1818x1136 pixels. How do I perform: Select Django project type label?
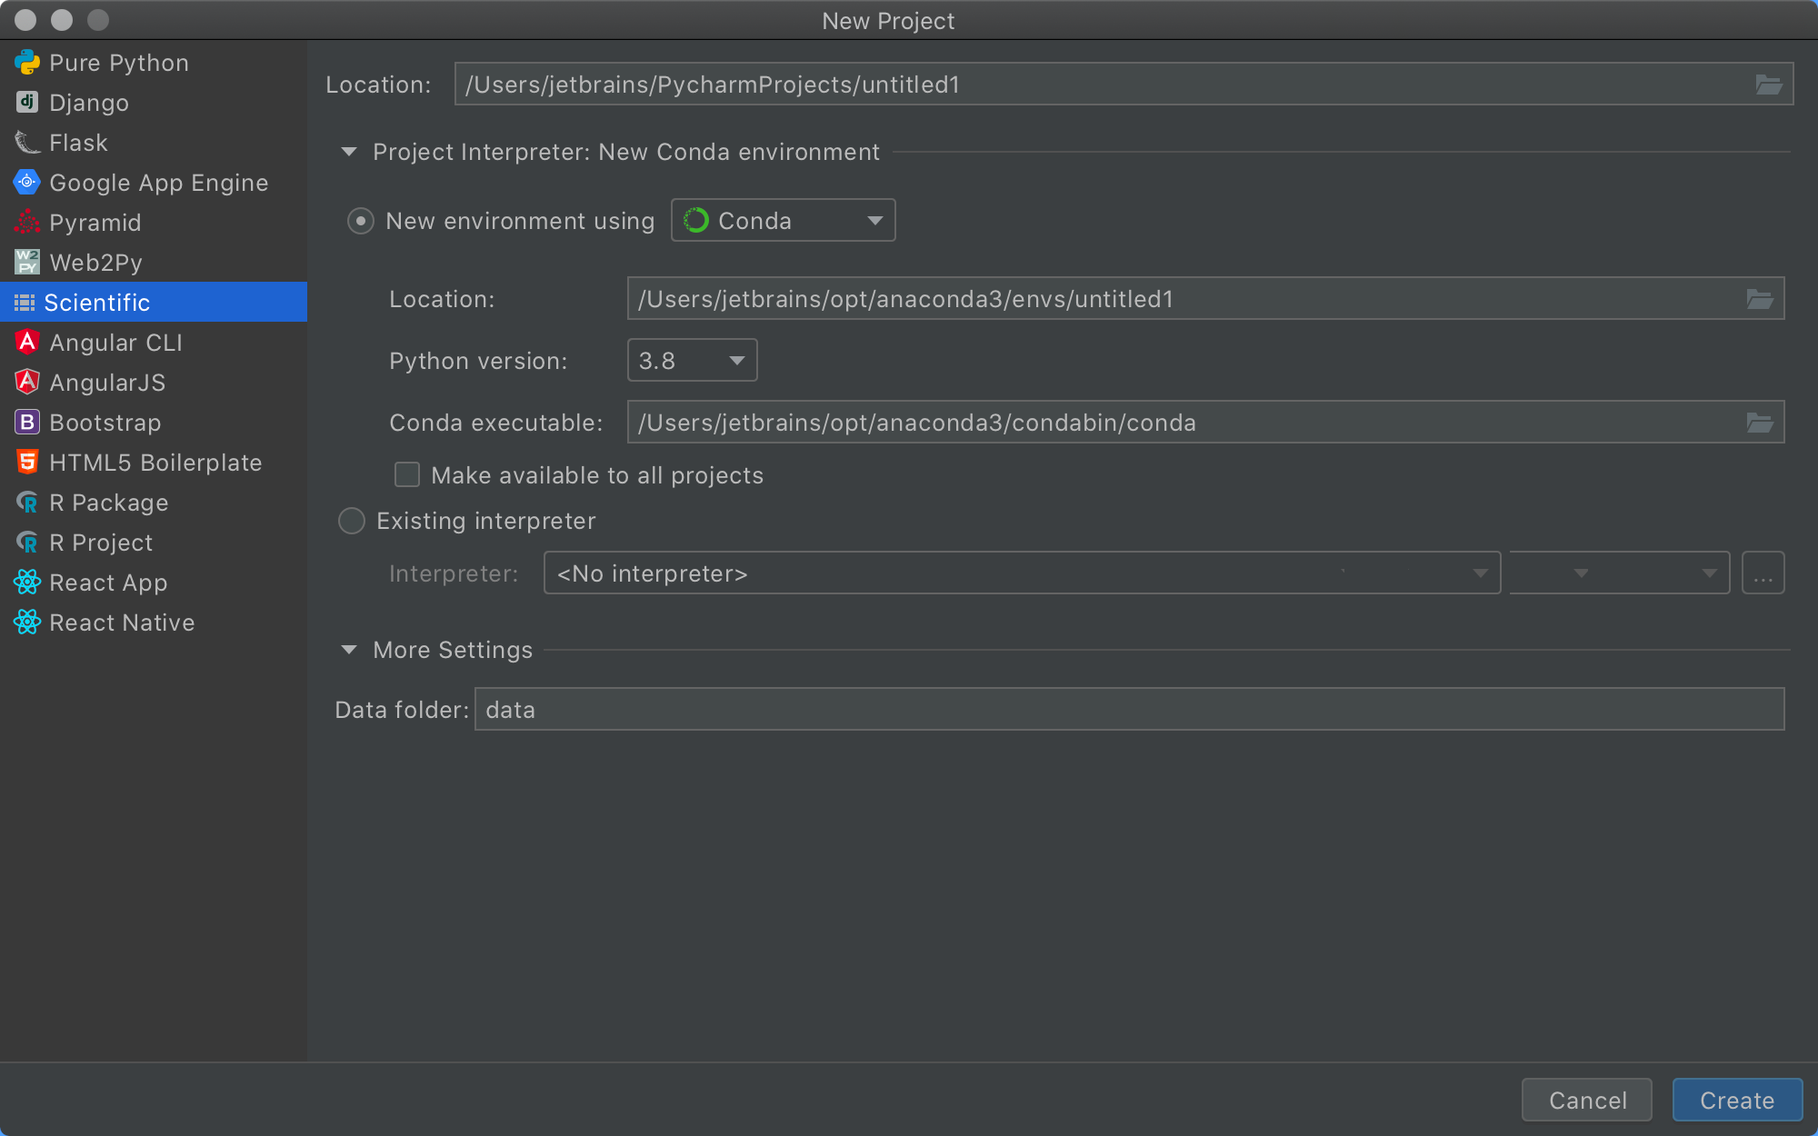89,103
